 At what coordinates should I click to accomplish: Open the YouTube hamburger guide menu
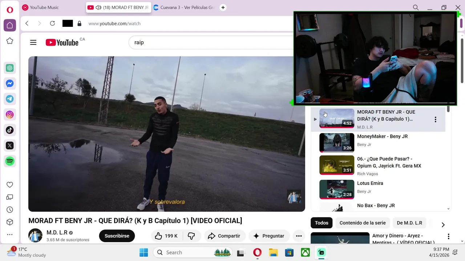point(33,42)
